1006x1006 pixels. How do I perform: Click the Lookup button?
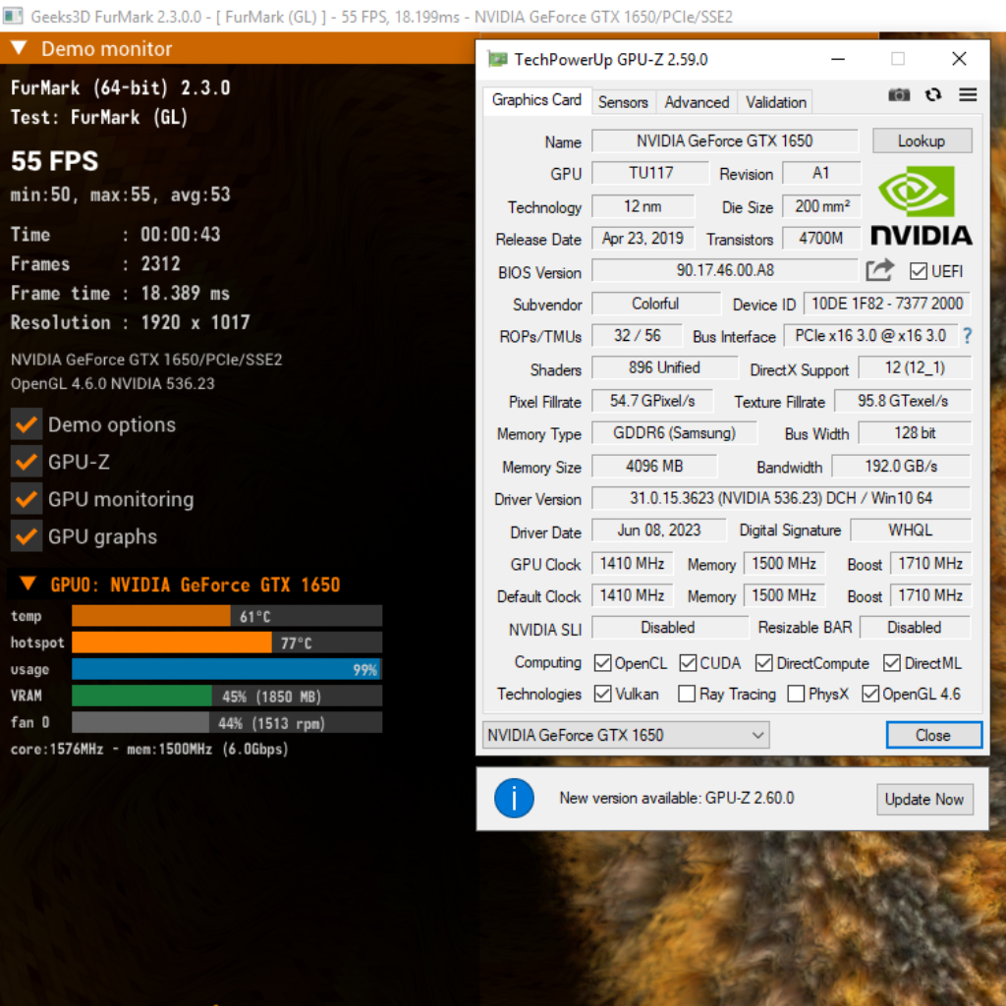click(922, 140)
